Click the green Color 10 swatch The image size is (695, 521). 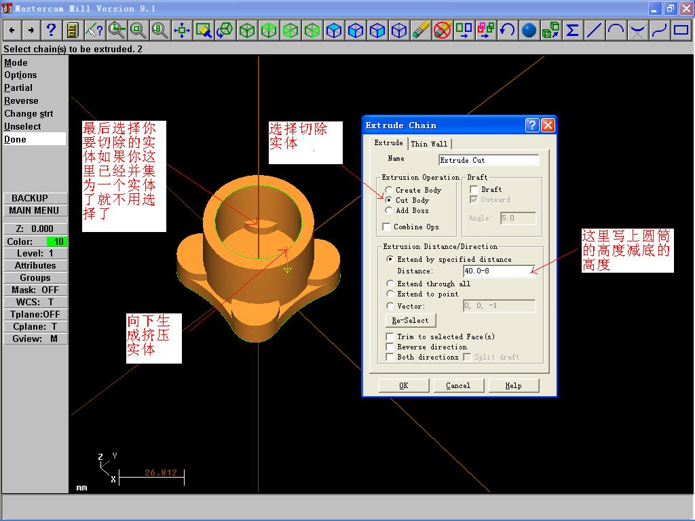click(57, 242)
